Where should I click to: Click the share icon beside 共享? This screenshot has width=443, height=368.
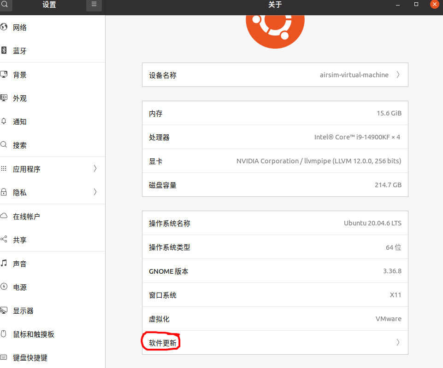(x=4, y=239)
